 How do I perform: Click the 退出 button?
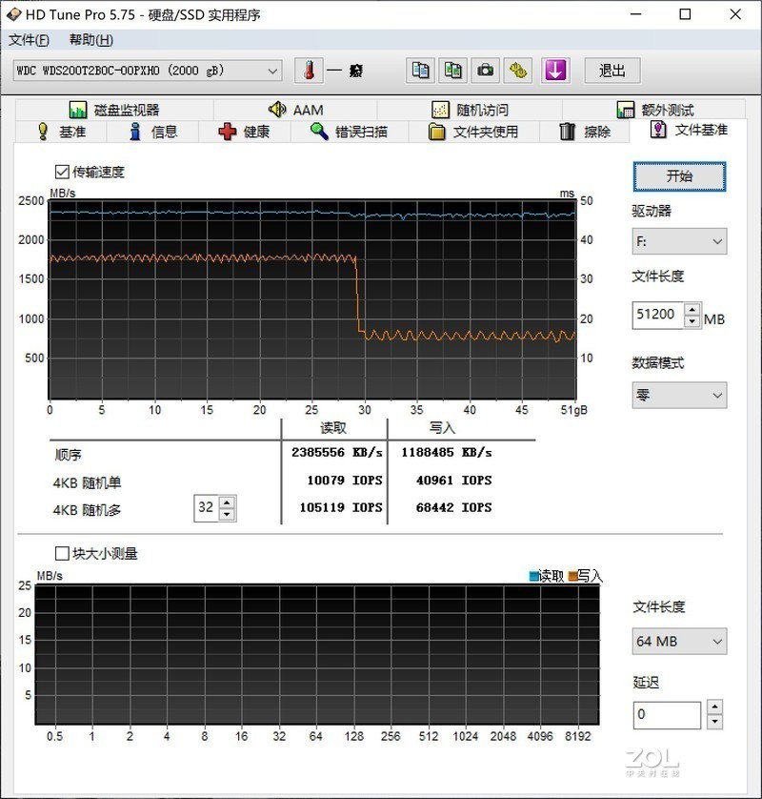click(612, 70)
